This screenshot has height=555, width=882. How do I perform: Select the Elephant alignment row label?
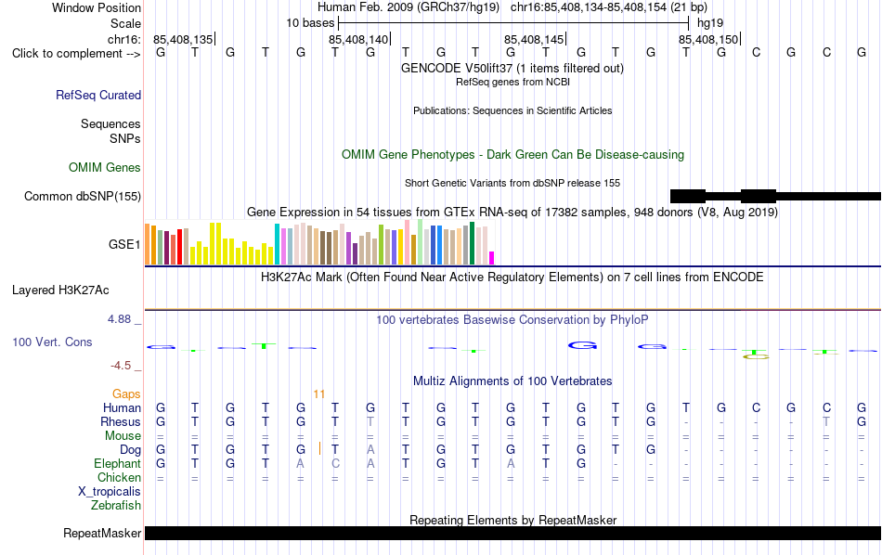point(118,463)
